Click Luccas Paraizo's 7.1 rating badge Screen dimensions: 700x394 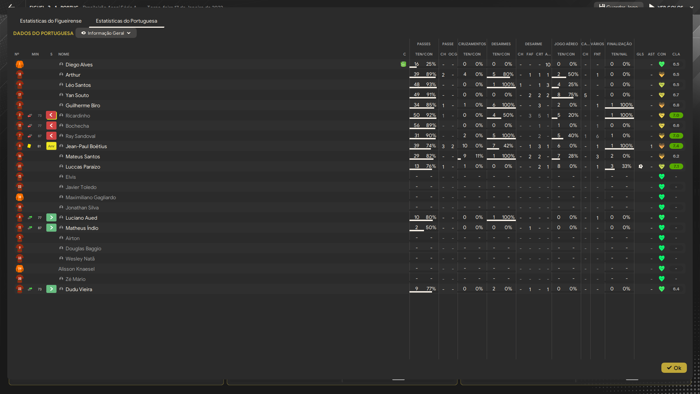(676, 166)
